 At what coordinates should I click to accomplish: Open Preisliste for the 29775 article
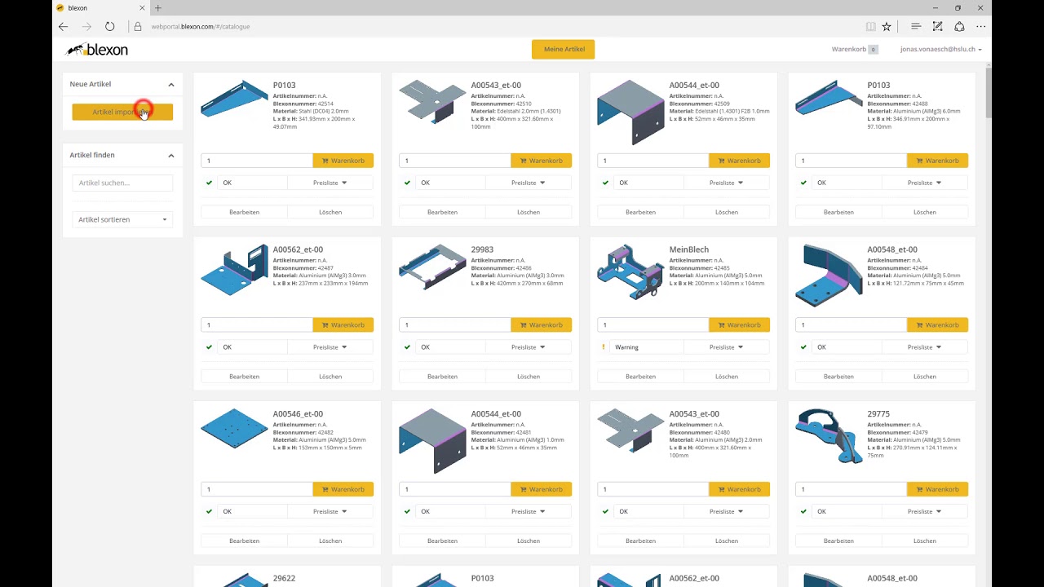(x=925, y=512)
